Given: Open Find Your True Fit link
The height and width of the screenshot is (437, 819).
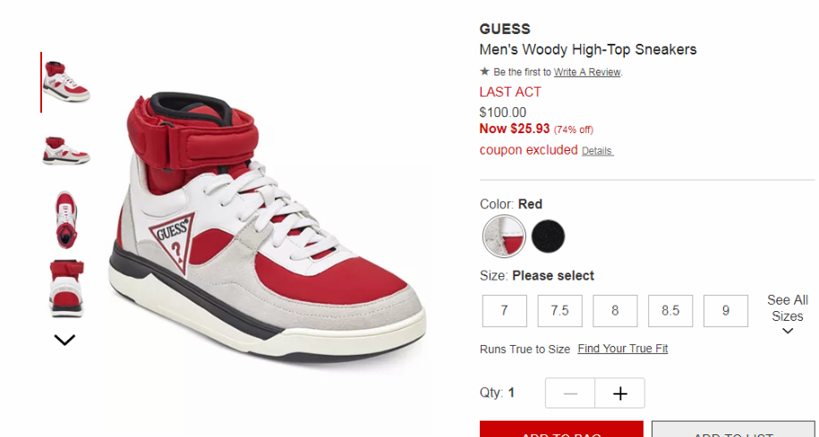Looking at the screenshot, I should pos(623,349).
